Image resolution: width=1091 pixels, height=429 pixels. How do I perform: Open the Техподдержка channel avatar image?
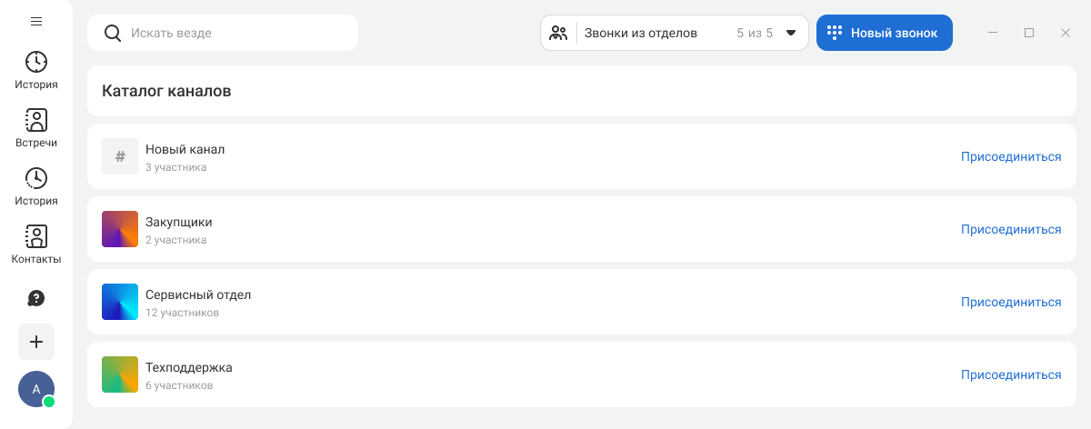pos(120,374)
